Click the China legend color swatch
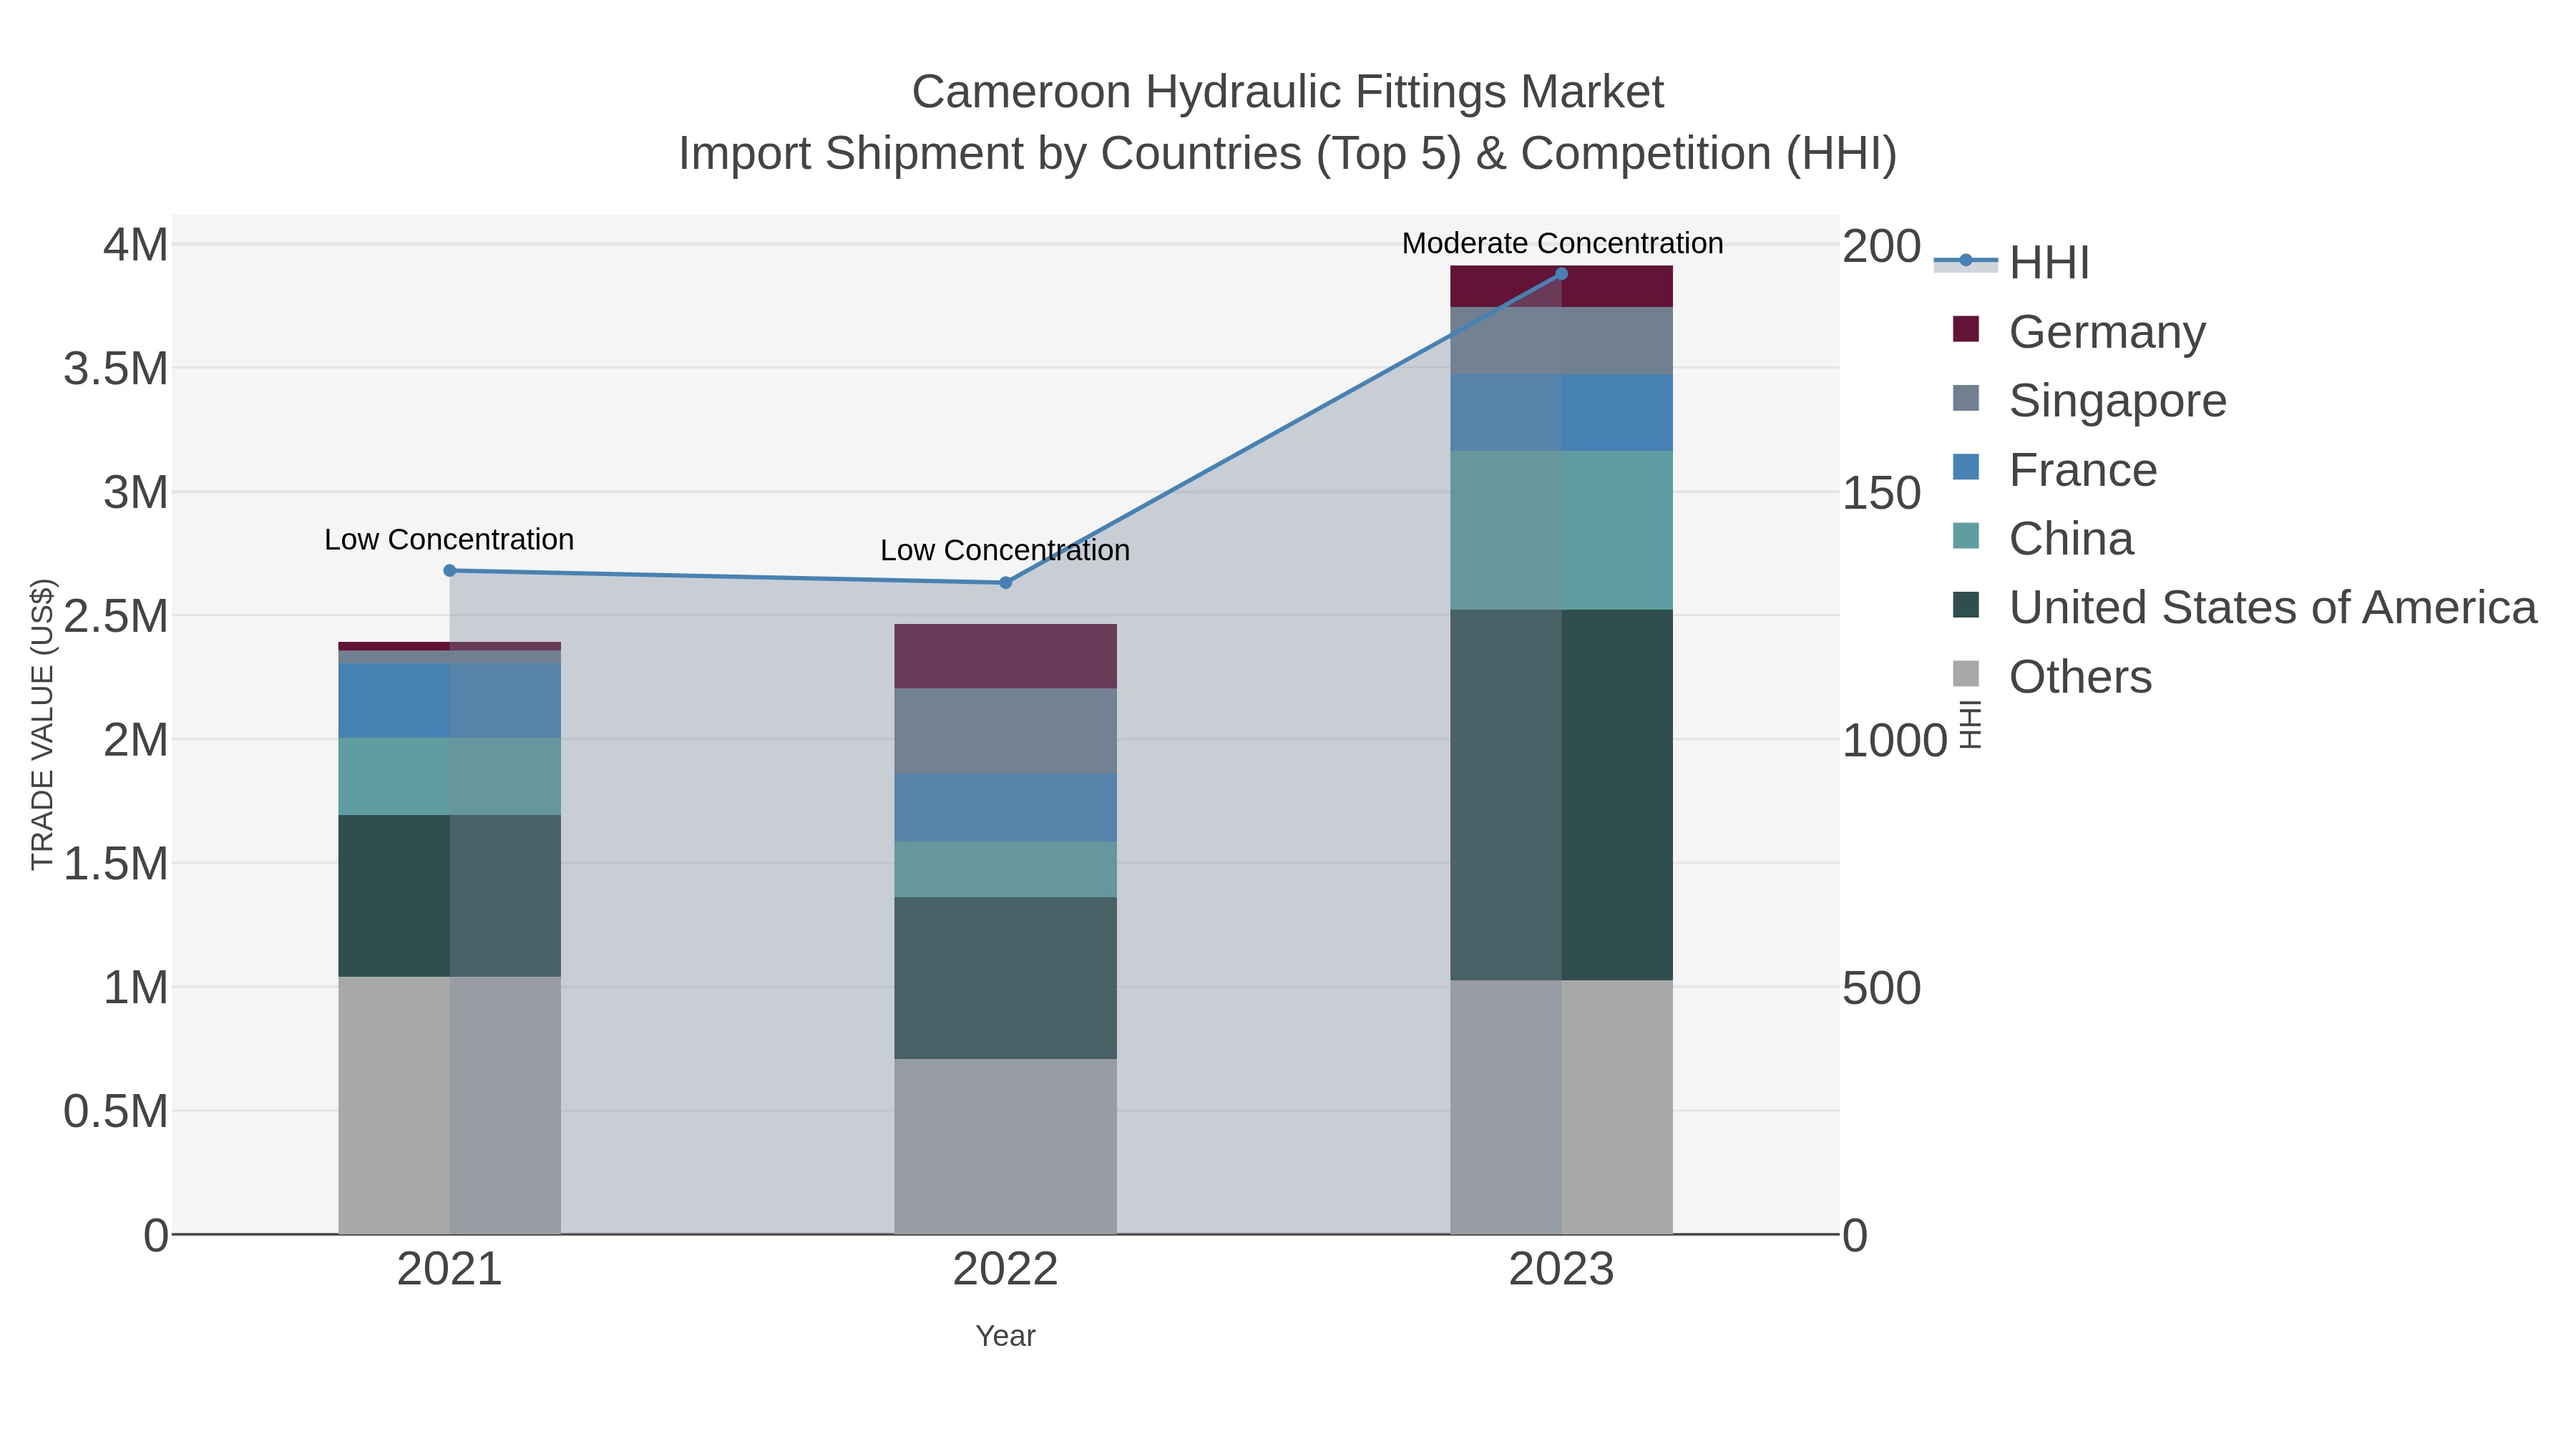The image size is (2576, 1449). [1965, 537]
